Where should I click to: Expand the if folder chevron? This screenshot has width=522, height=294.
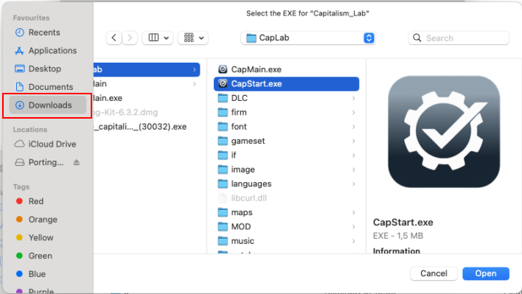click(x=354, y=155)
